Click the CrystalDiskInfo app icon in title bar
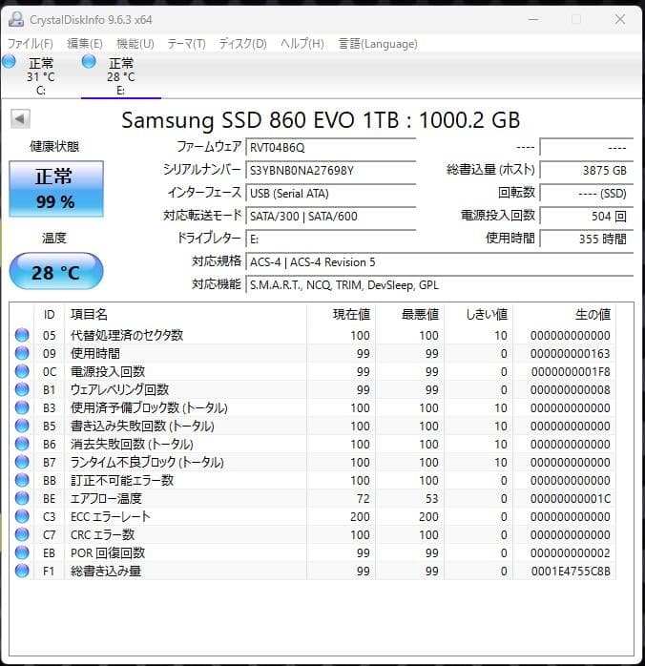The image size is (645, 666). (x=16, y=19)
